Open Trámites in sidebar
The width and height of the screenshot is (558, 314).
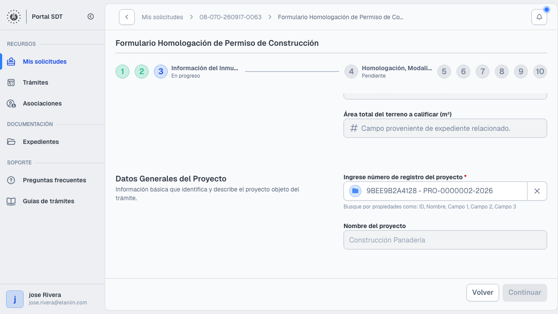(x=52, y=82)
